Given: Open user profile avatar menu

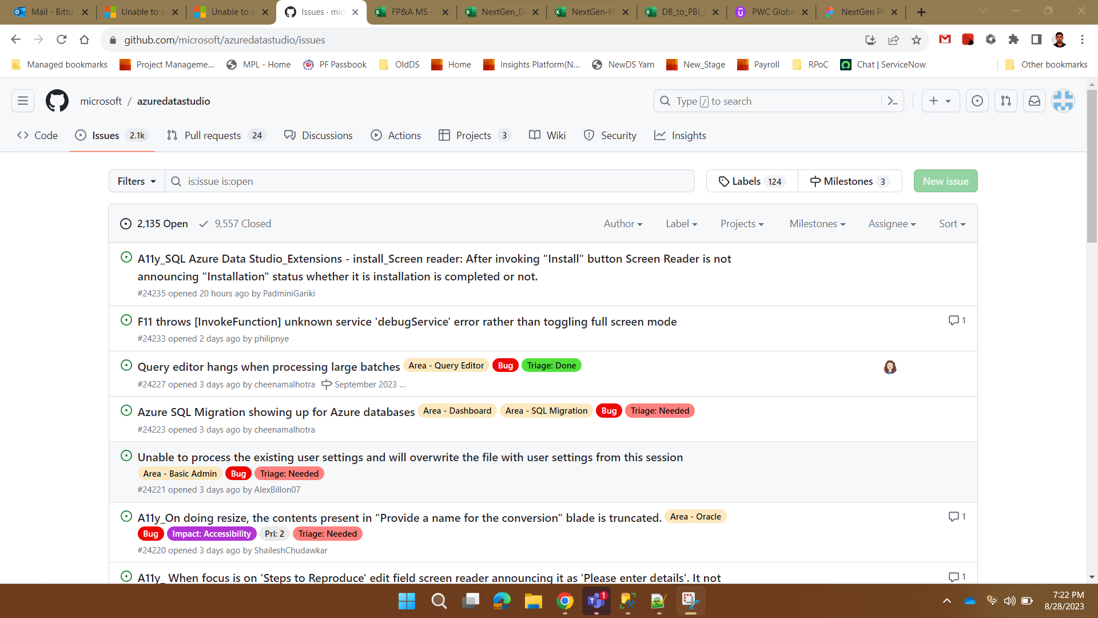Looking at the screenshot, I should point(1063,101).
